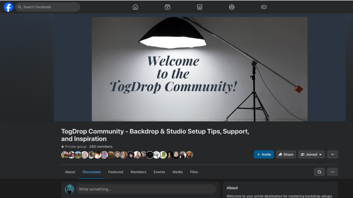
Task: Click the Share button
Action: [x=286, y=154]
